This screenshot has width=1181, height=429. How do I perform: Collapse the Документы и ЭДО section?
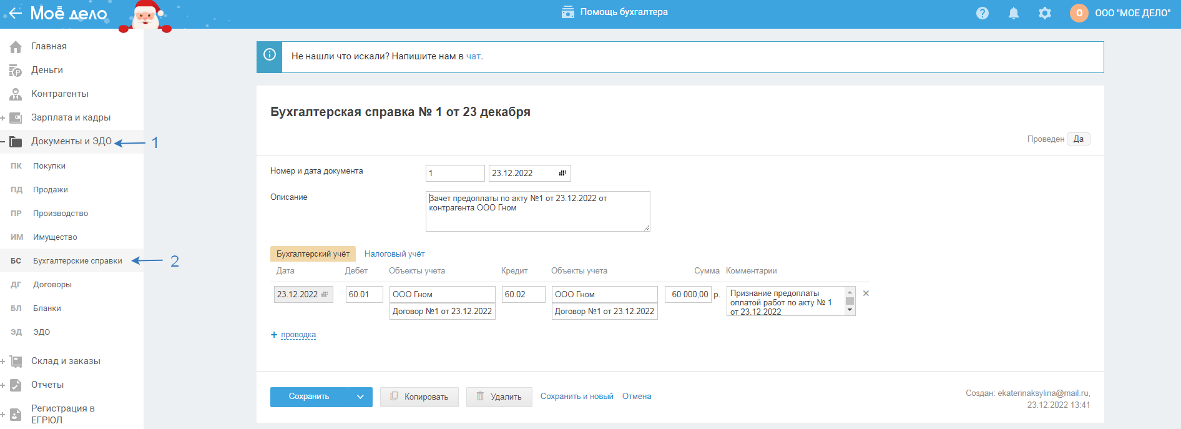point(3,142)
